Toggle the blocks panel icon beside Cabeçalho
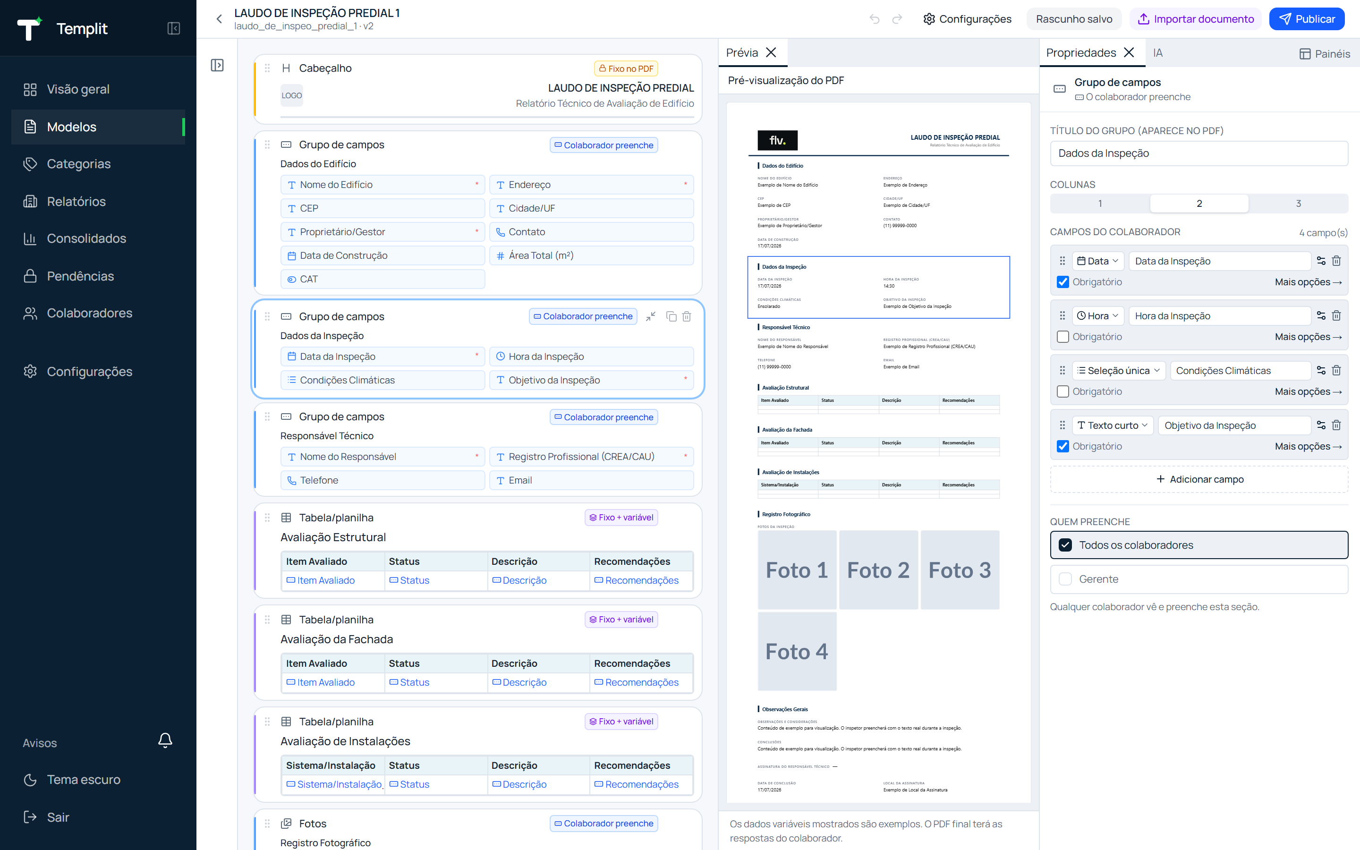Viewport: 1360px width, 850px height. point(217,65)
